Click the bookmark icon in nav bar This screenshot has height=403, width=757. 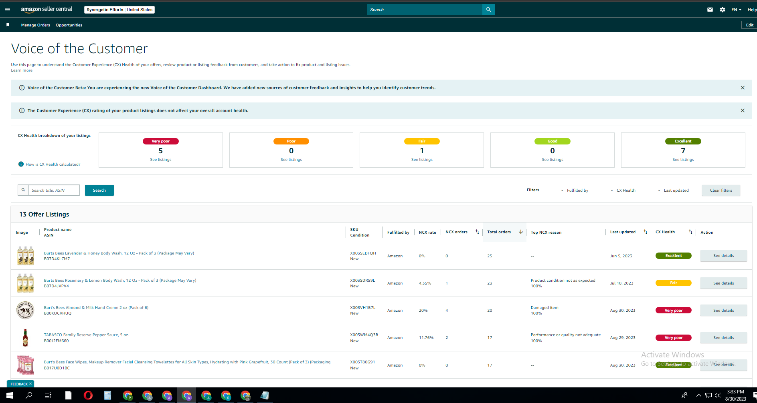tap(8, 25)
